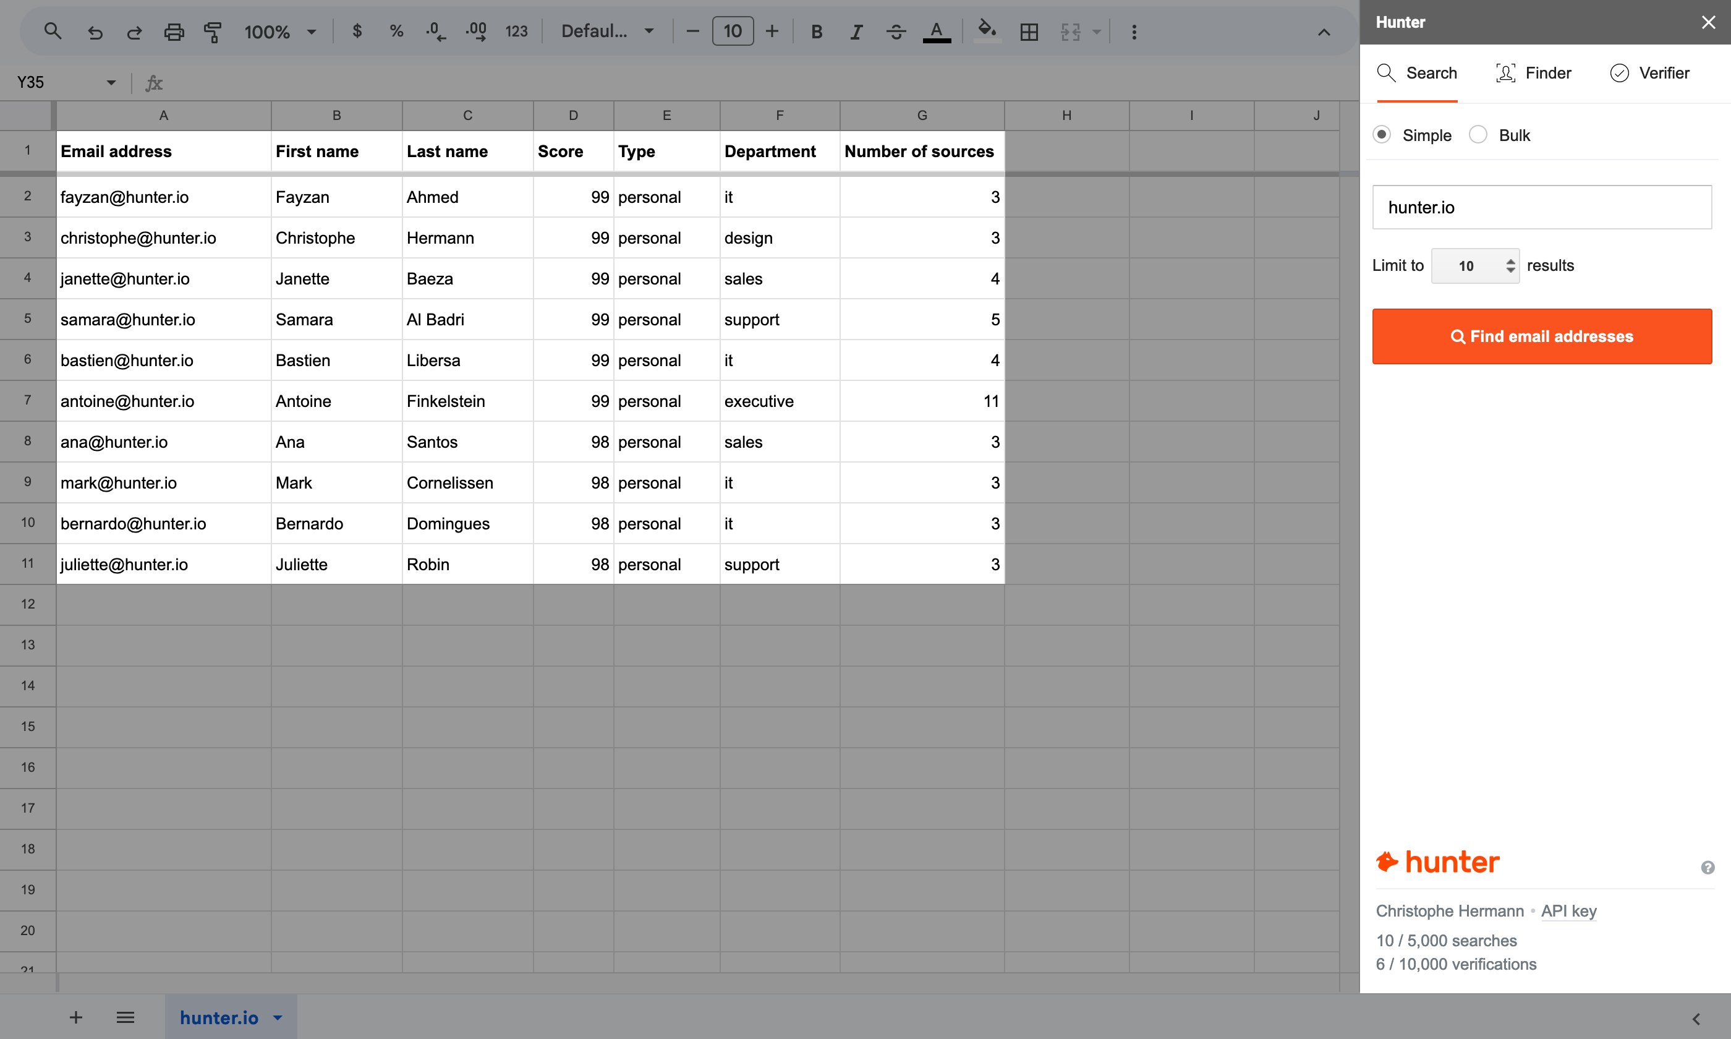Click the executive department cell
1731x1039 pixels.
tap(780, 401)
